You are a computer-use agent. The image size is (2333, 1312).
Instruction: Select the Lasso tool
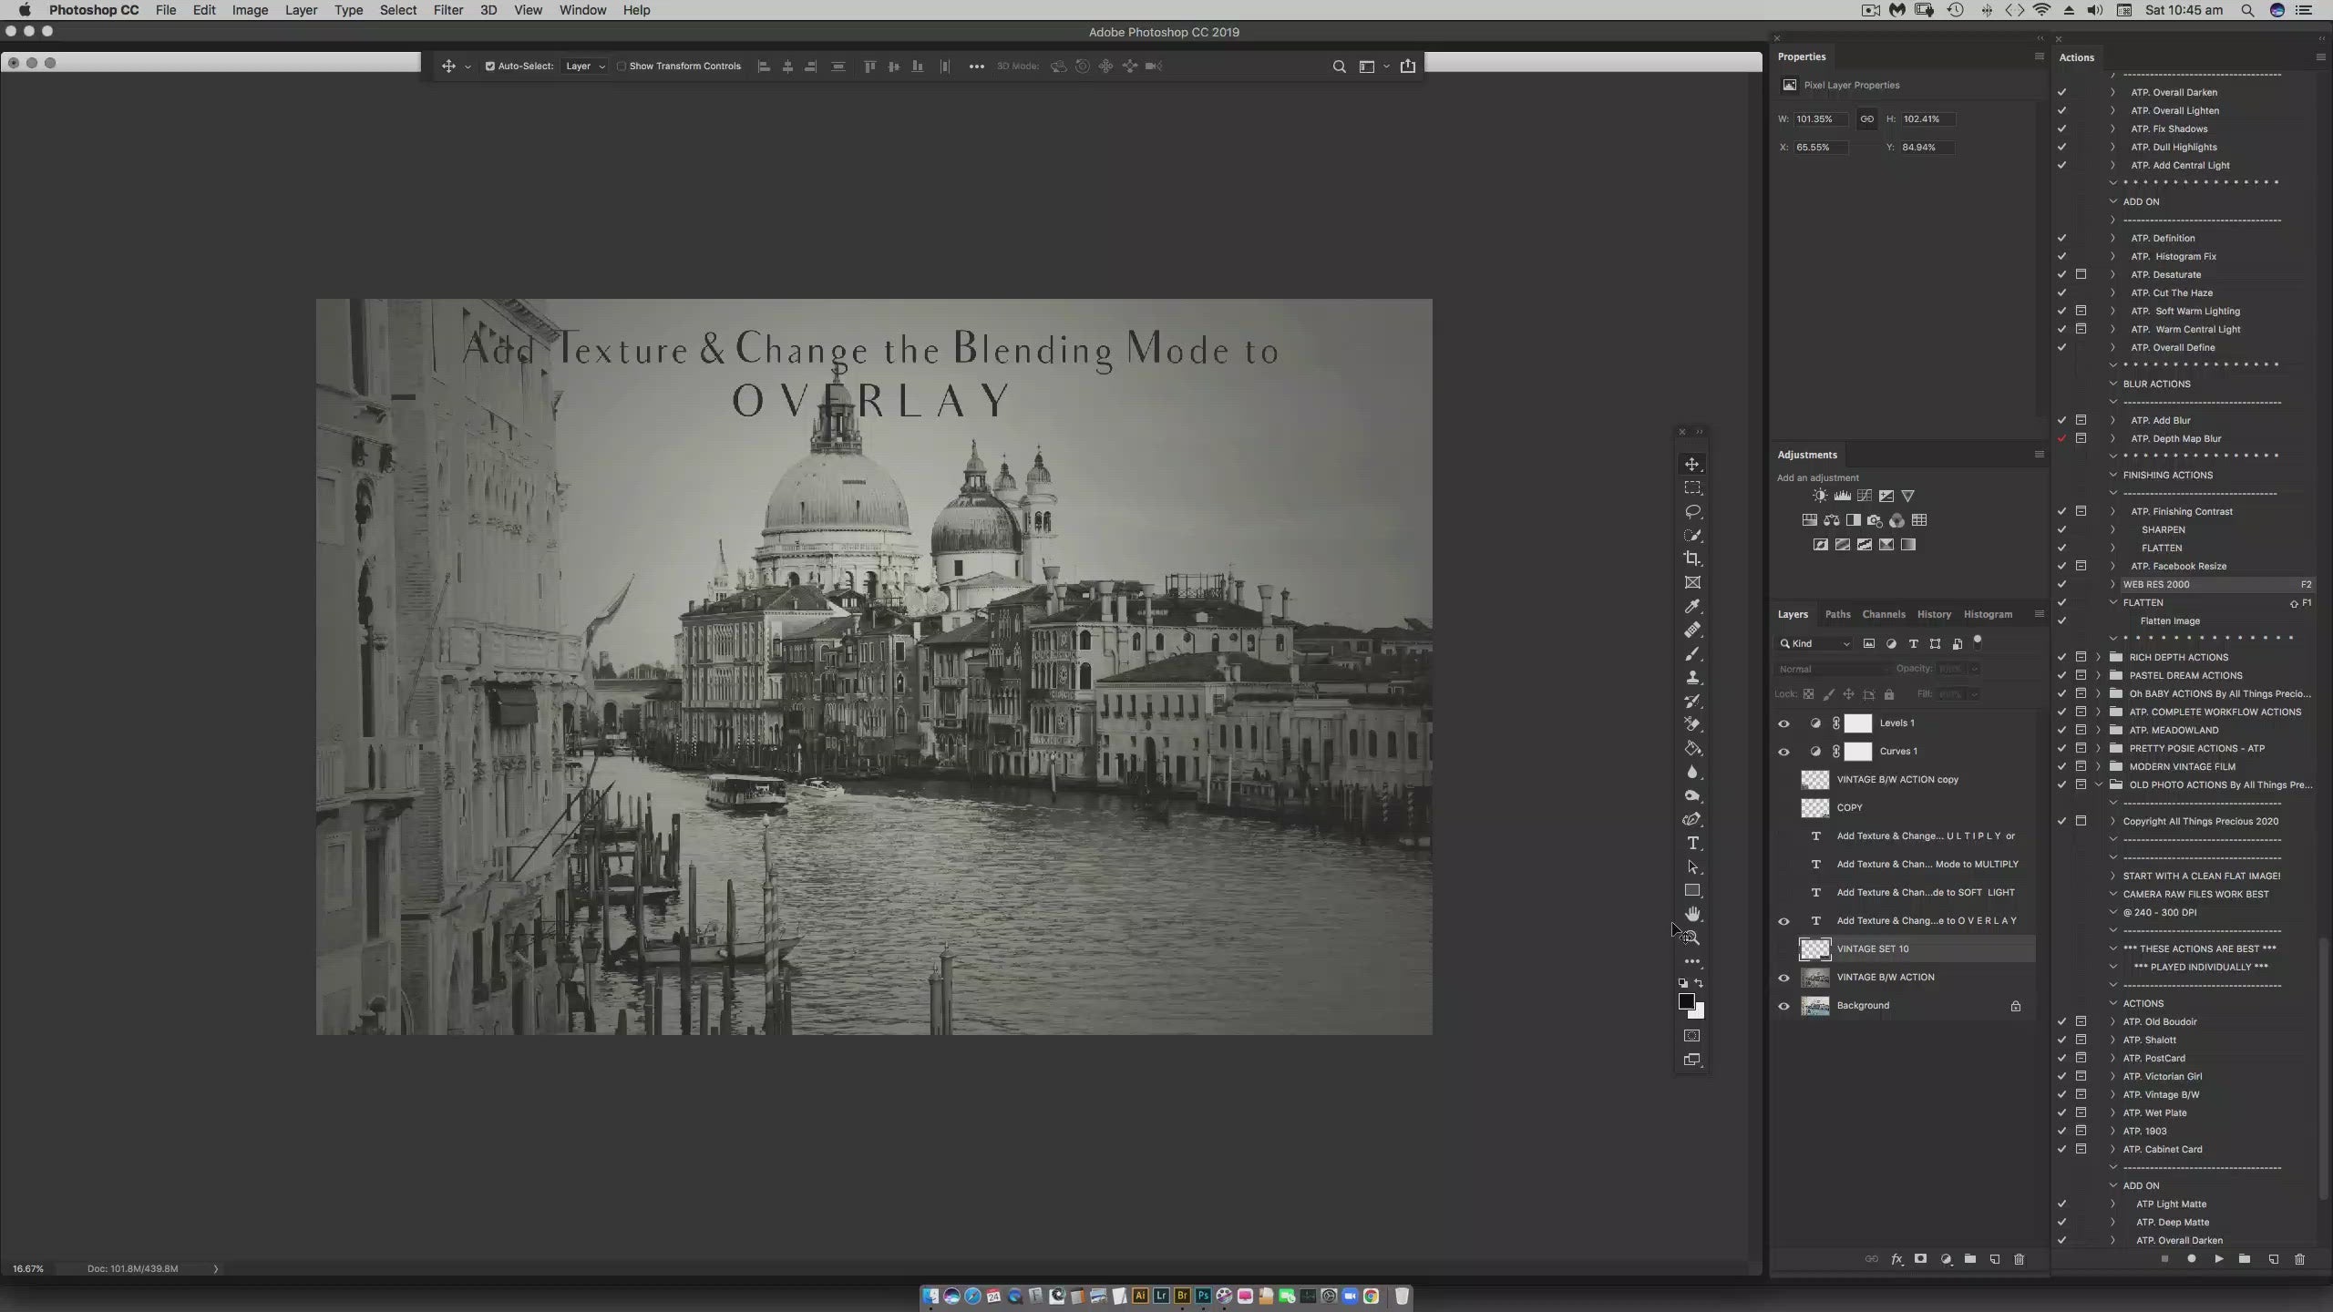(x=1692, y=511)
